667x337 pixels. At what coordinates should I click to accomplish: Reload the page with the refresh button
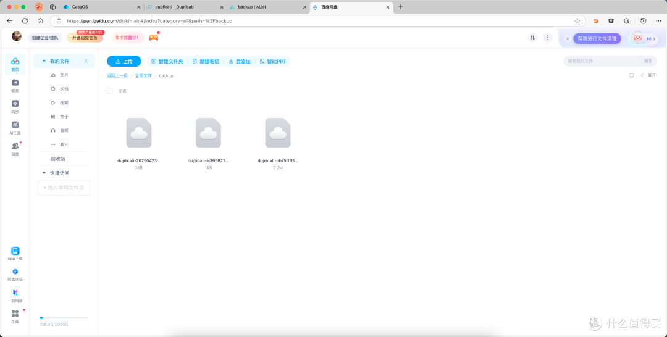[25, 21]
